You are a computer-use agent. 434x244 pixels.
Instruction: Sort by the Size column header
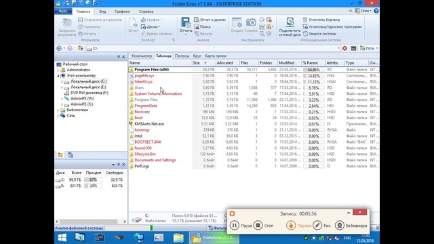[203, 63]
